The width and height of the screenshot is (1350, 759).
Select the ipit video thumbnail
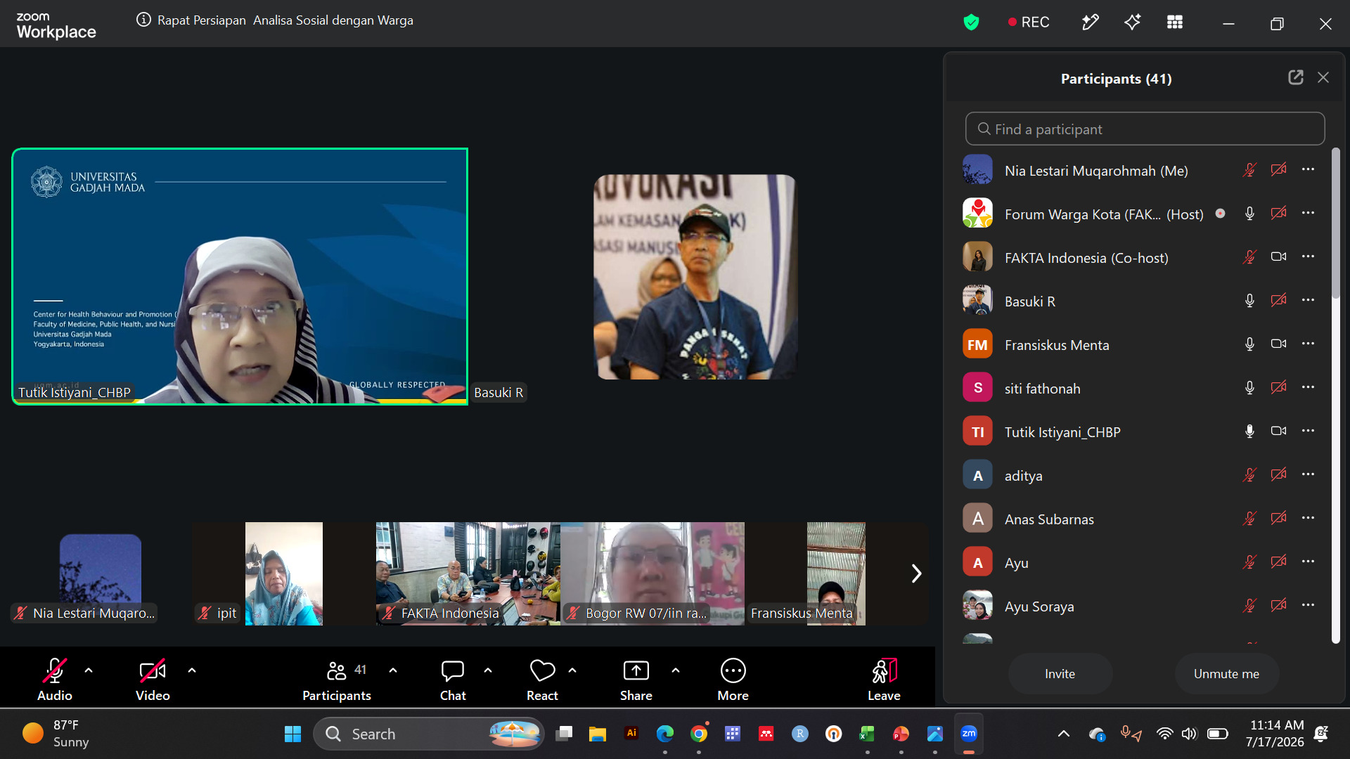coord(284,573)
